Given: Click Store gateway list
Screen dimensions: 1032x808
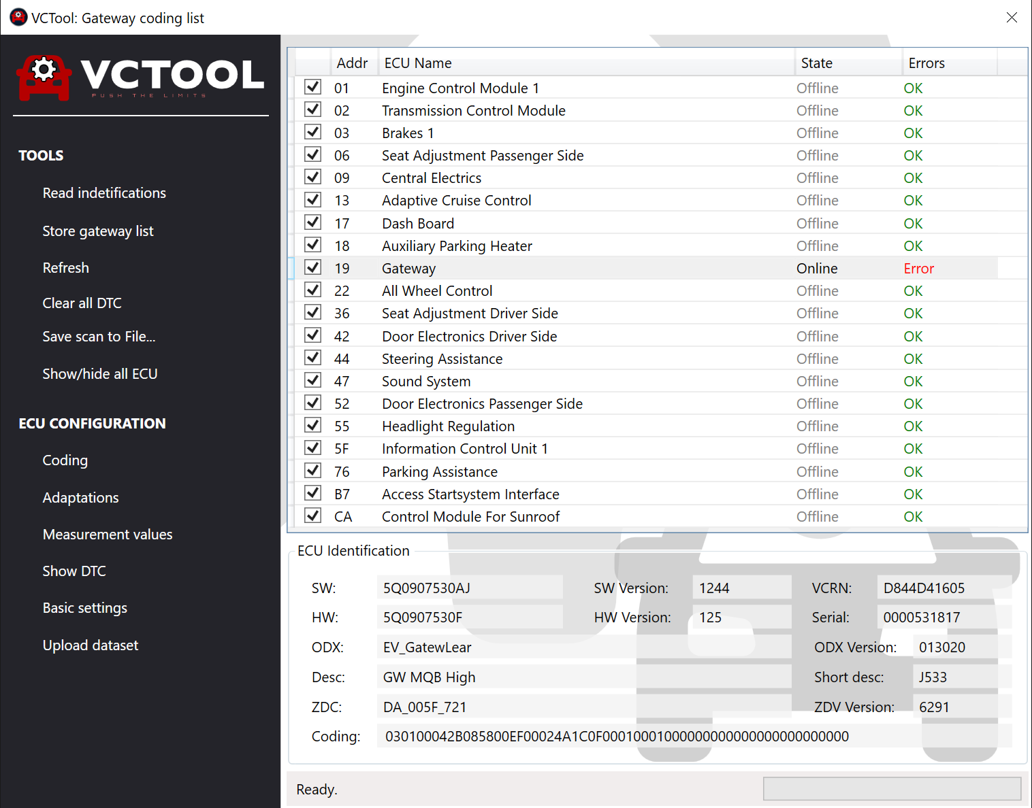Looking at the screenshot, I should pyautogui.click(x=97, y=231).
